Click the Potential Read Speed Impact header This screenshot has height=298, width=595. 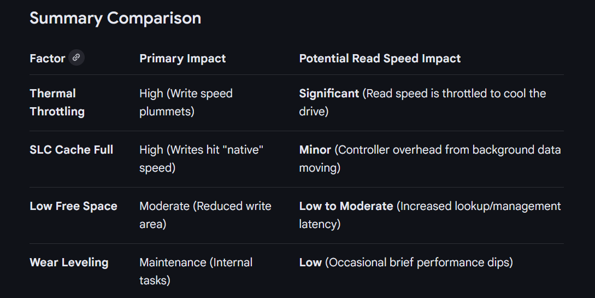380,59
